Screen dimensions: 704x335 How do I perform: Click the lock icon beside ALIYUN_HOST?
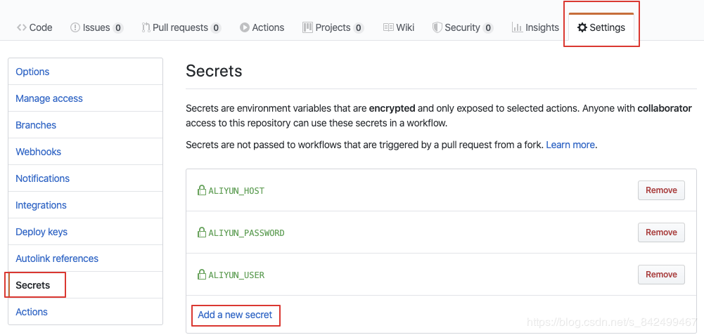pyautogui.click(x=202, y=190)
